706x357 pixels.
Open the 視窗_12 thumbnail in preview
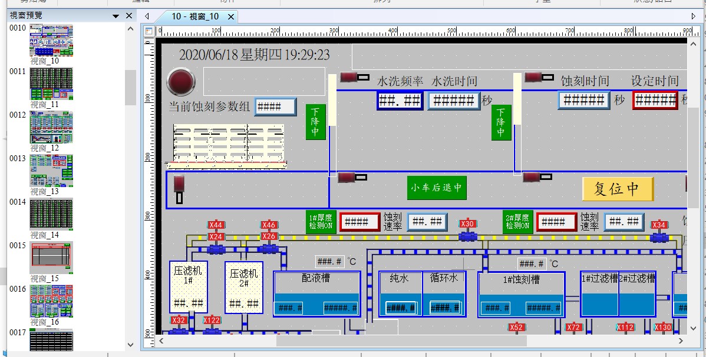point(52,127)
